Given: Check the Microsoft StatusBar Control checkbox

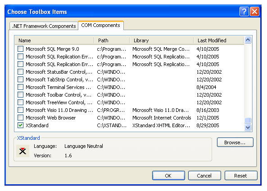Looking at the screenshot, I should [x=20, y=72].
